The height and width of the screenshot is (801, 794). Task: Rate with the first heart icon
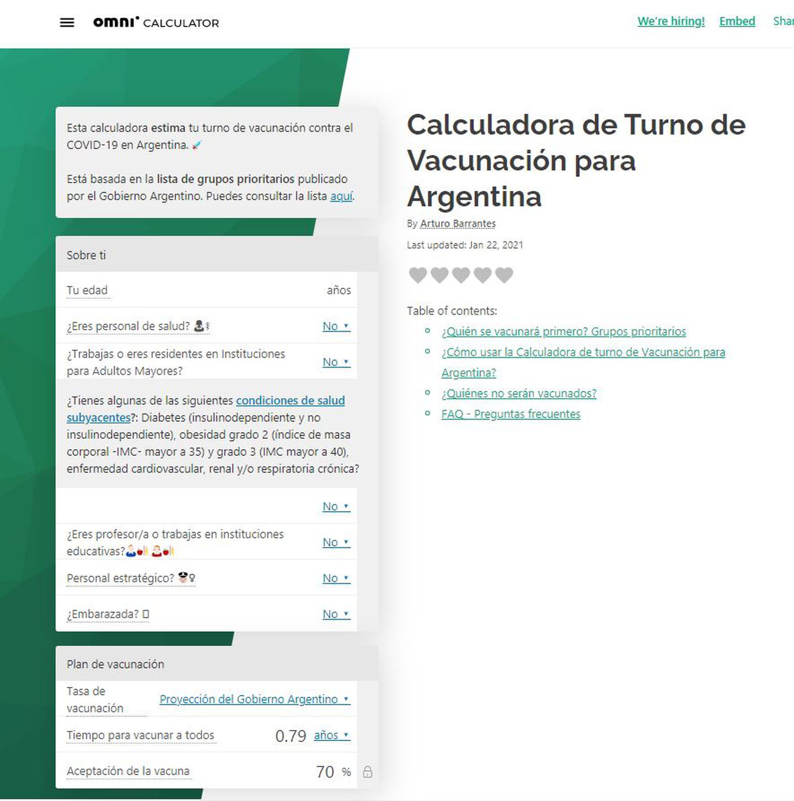[x=418, y=275]
